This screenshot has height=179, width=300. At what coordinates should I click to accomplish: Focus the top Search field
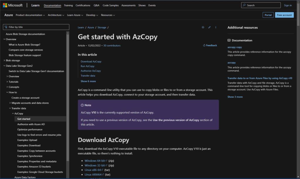point(261,5)
